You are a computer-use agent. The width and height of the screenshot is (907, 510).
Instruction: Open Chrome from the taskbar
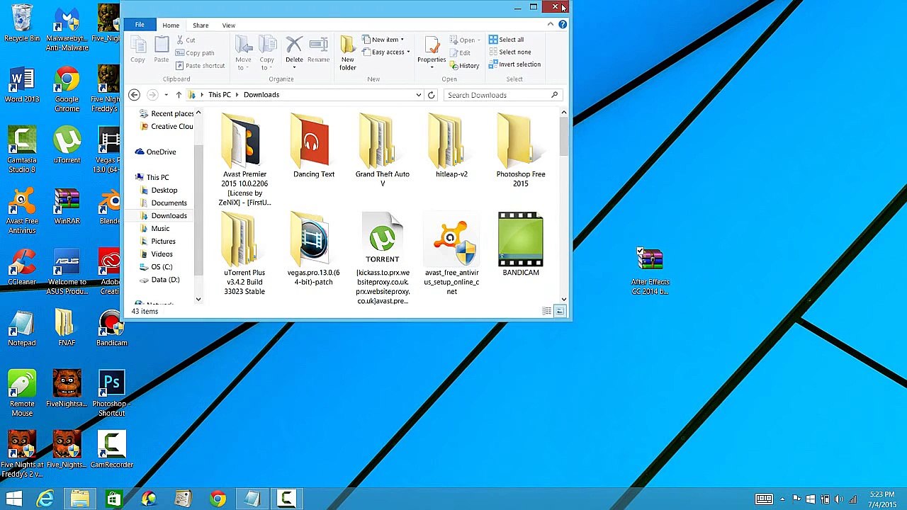coord(218,499)
